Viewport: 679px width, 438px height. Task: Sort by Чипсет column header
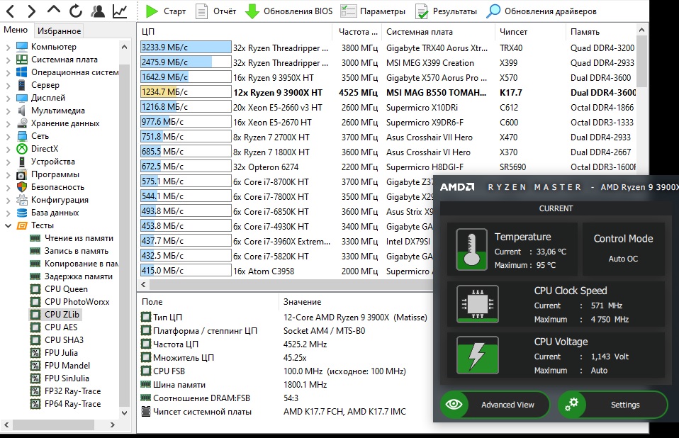[x=529, y=32]
